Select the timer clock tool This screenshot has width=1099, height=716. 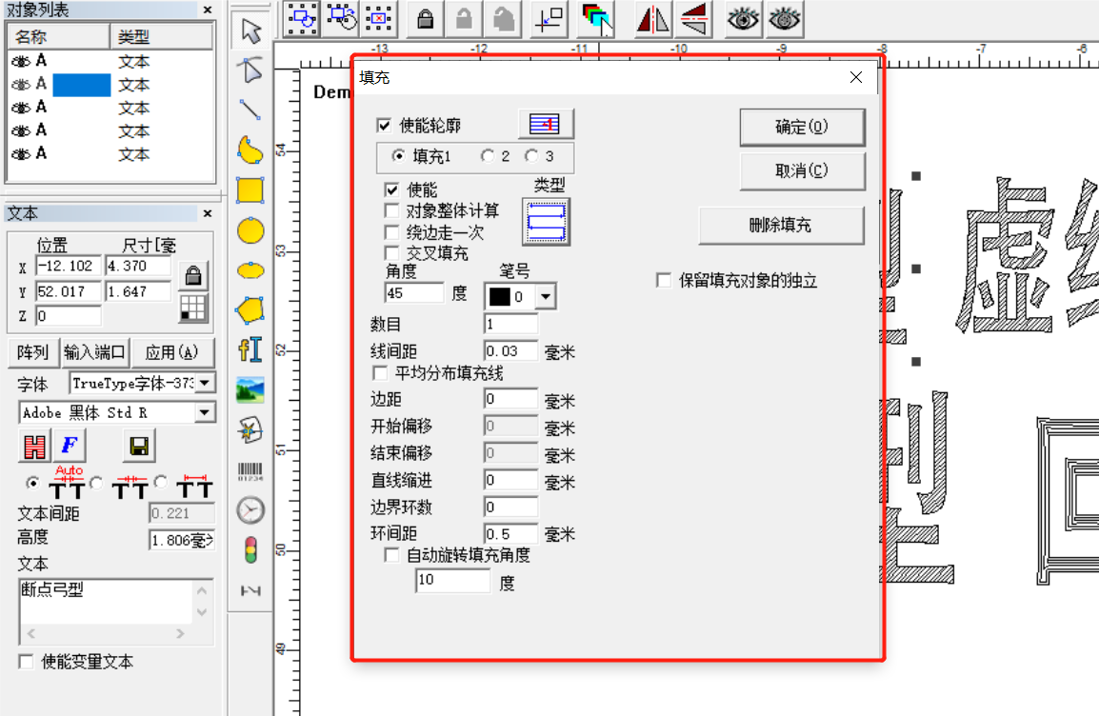[250, 510]
